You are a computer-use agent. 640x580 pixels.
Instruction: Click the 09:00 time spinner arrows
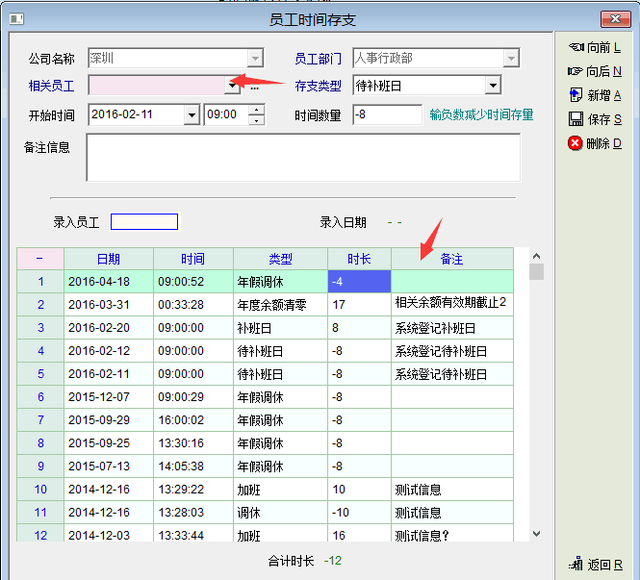tap(256, 114)
